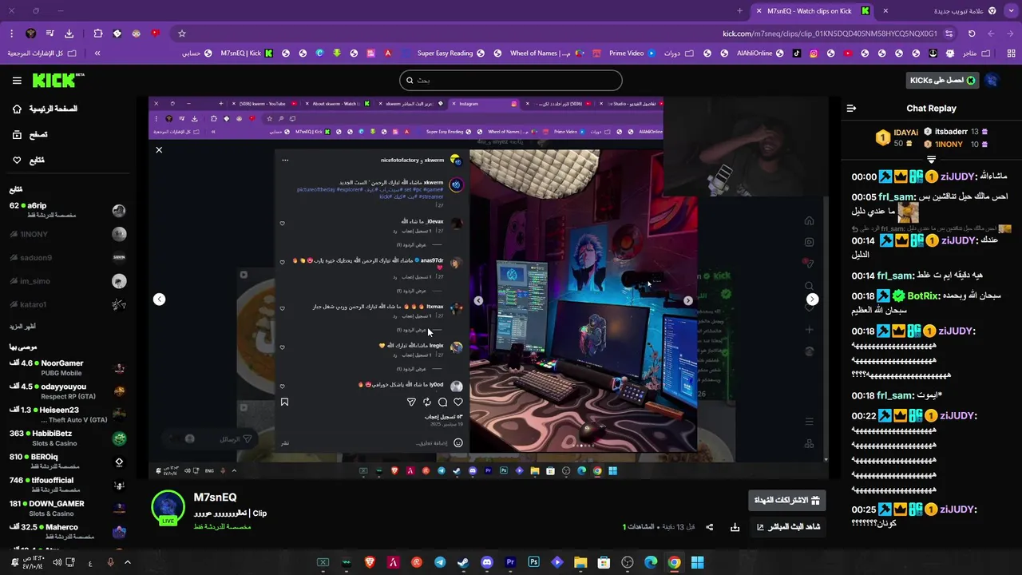Image resolution: width=1022 pixels, height=575 pixels.
Task: Go to next clip with right arrow
Action: (x=812, y=299)
